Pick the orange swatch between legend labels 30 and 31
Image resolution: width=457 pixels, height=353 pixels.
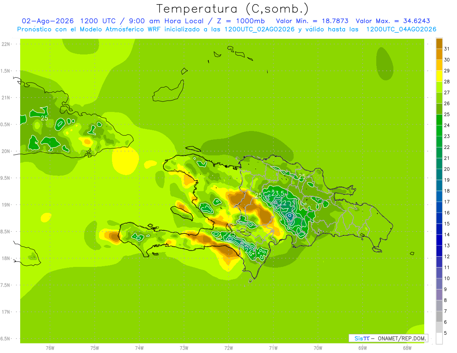coord(439,54)
